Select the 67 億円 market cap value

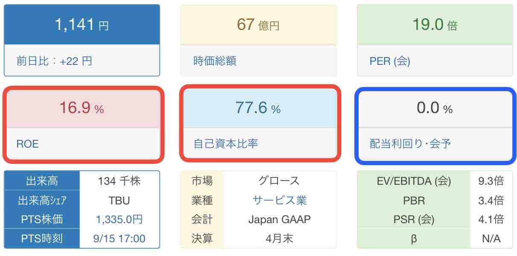click(x=258, y=24)
